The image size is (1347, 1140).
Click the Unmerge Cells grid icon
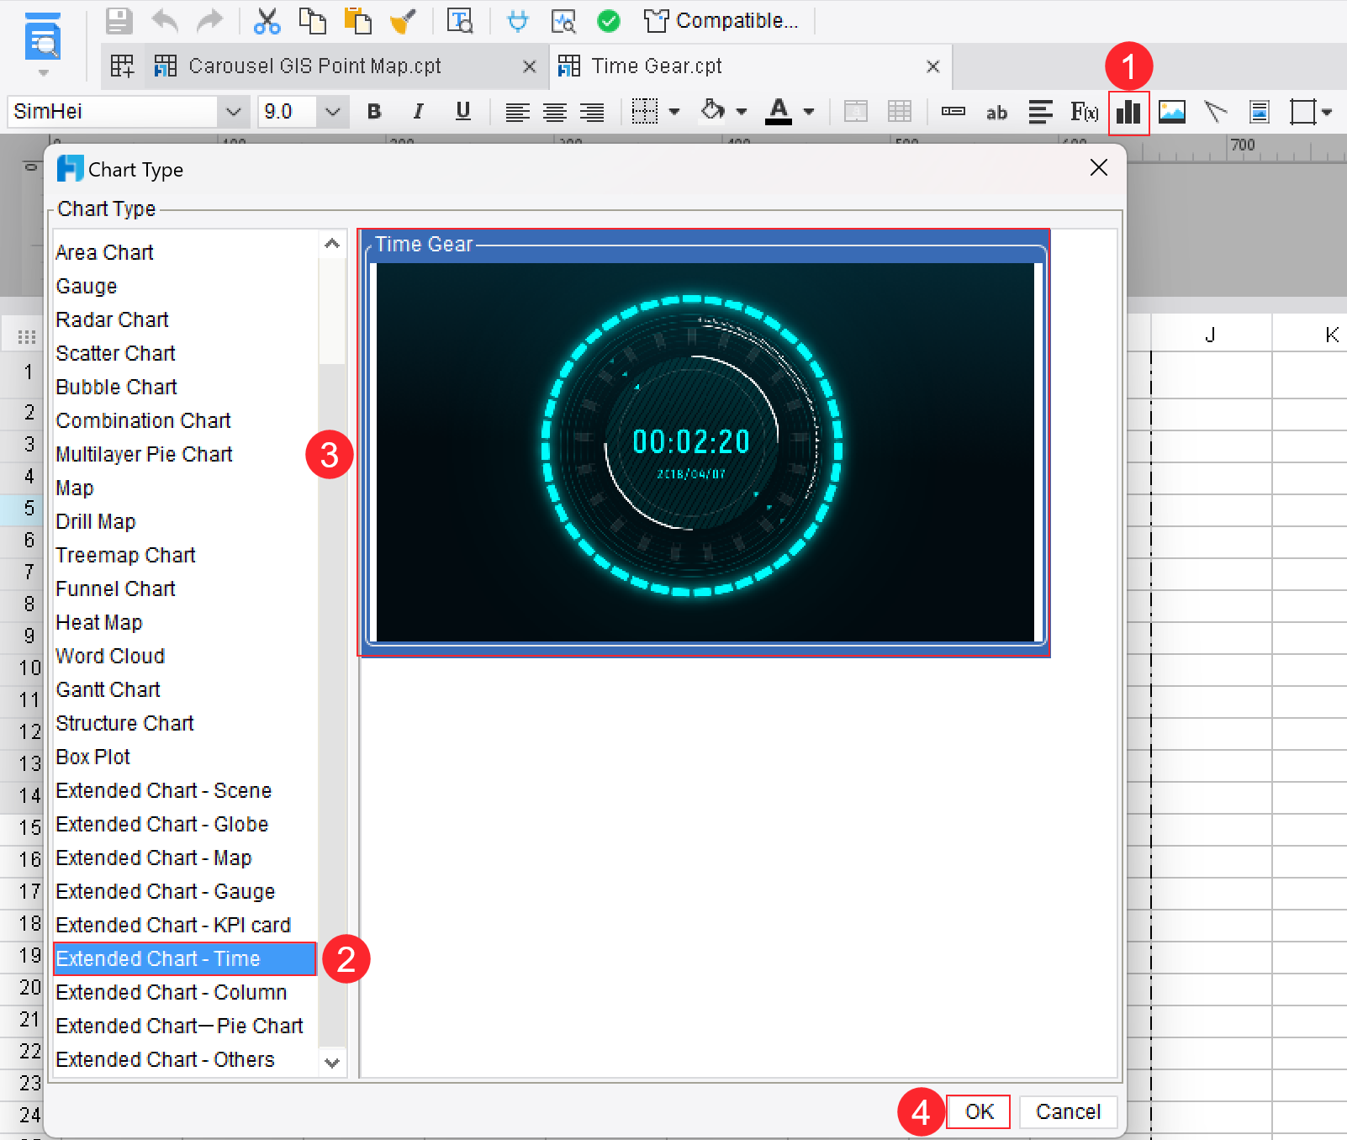click(x=900, y=112)
